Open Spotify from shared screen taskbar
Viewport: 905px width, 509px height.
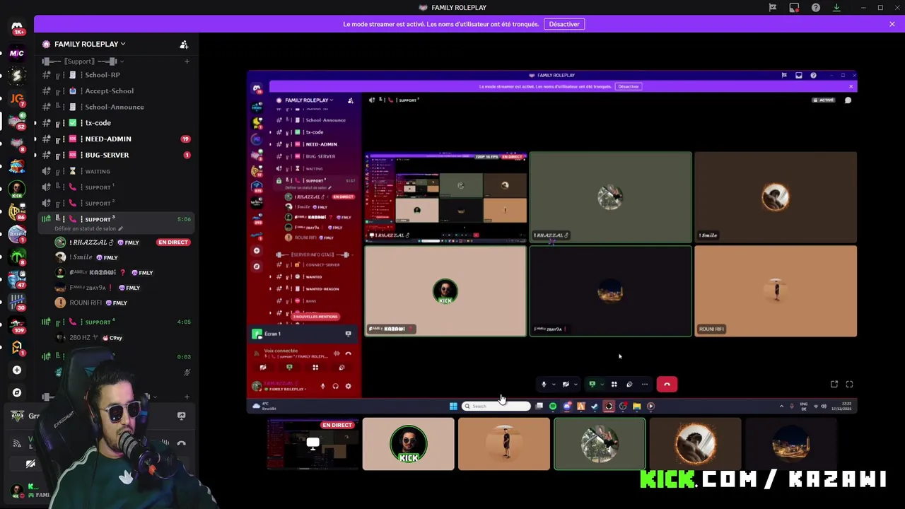552,406
